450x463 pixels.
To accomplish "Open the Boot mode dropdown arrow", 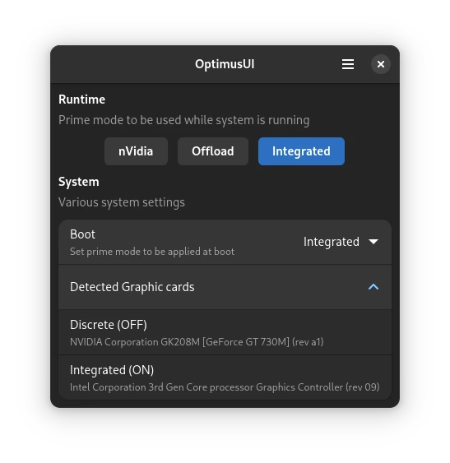I will [x=373, y=242].
